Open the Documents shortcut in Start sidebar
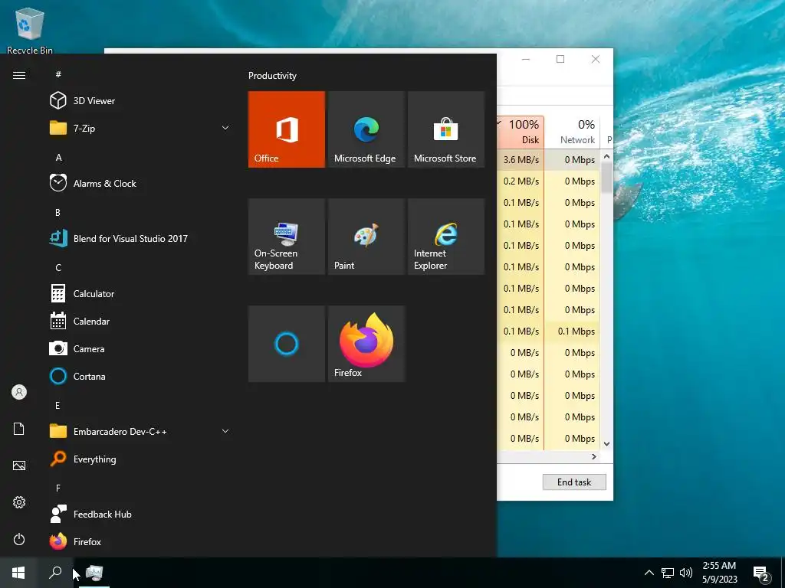Viewport: 785px width, 588px height. pyautogui.click(x=19, y=429)
